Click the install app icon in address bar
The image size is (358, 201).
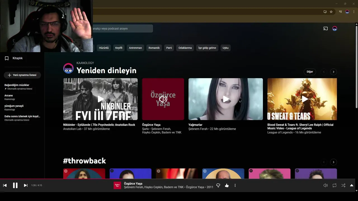[x=325, y=12]
